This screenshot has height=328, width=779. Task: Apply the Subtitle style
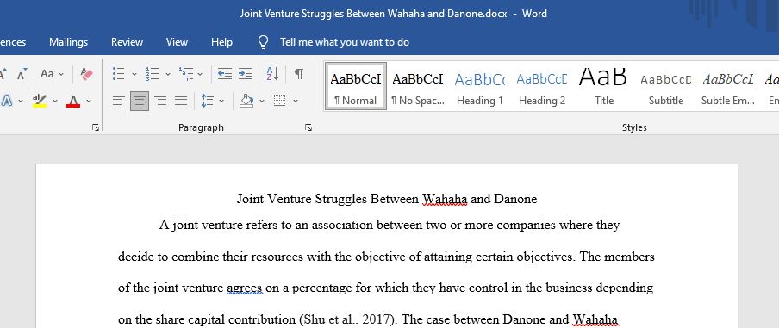666,85
